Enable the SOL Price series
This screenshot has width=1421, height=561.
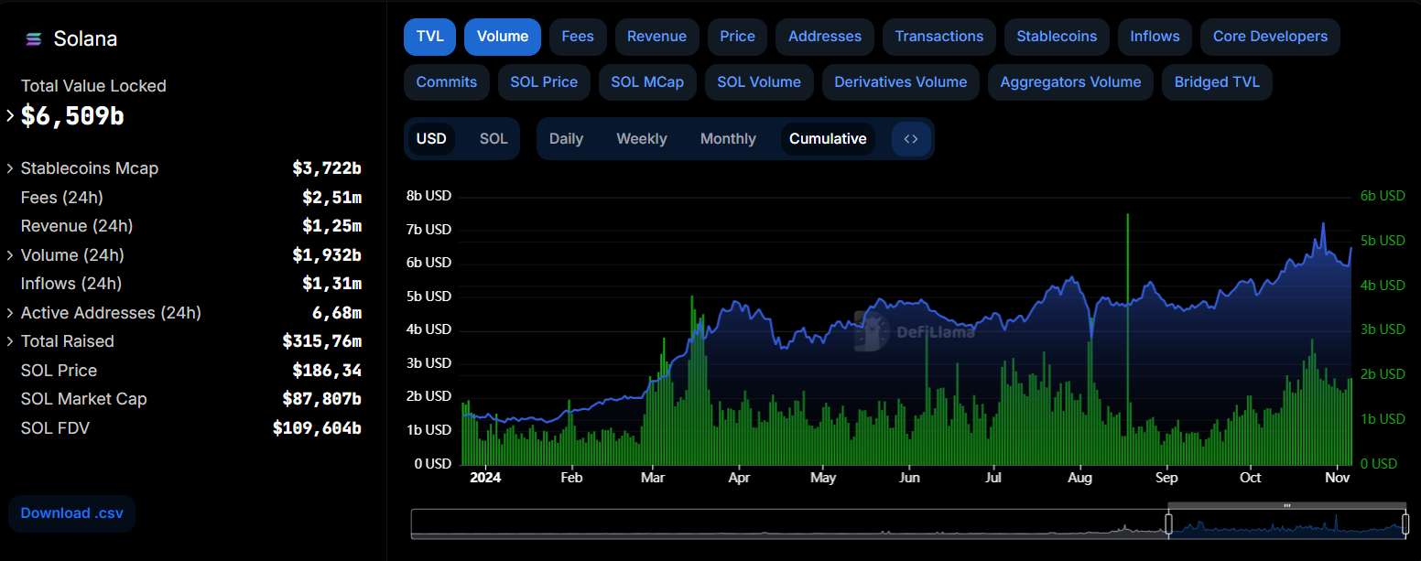pyautogui.click(x=544, y=82)
